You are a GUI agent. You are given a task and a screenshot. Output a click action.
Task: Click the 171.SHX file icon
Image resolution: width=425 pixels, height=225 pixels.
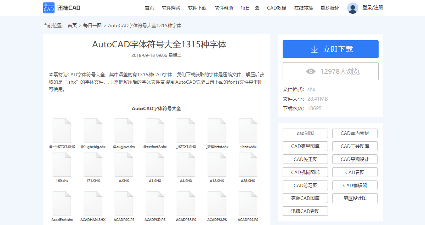[x=93, y=165]
